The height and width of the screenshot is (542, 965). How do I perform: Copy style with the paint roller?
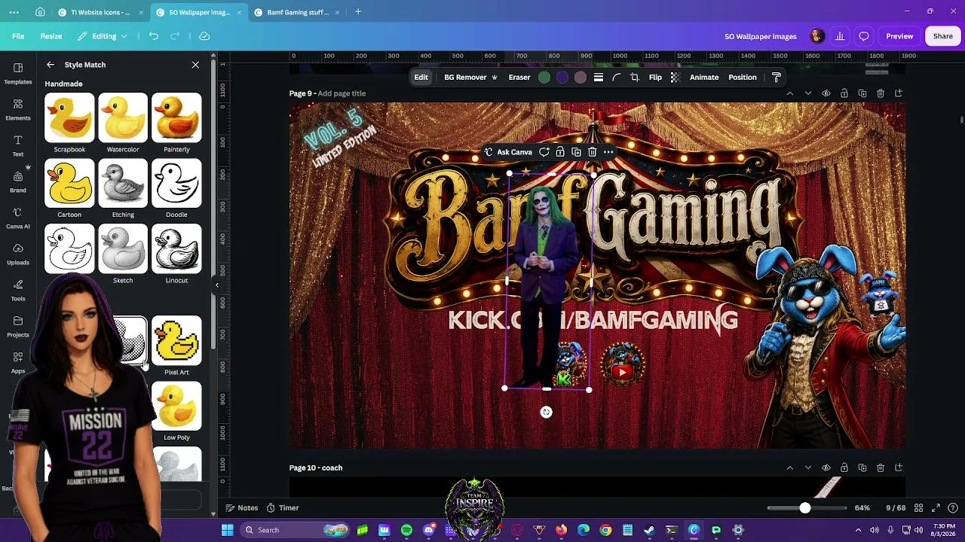pyautogui.click(x=777, y=78)
